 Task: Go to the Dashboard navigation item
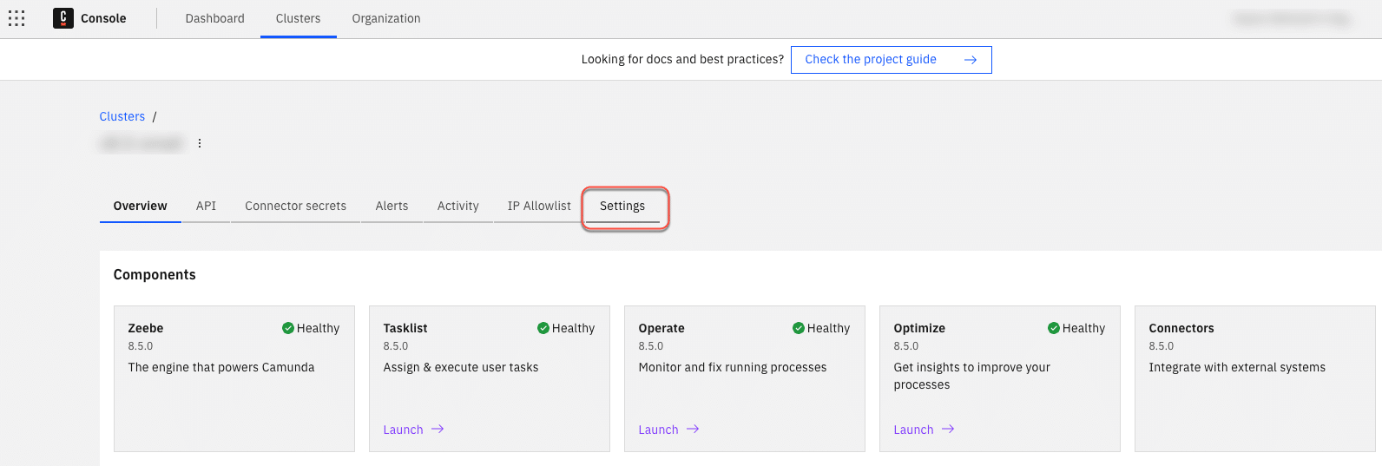(x=214, y=18)
